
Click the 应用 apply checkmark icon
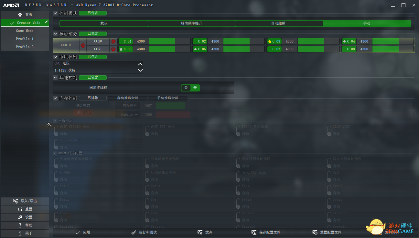pyautogui.click(x=78, y=232)
